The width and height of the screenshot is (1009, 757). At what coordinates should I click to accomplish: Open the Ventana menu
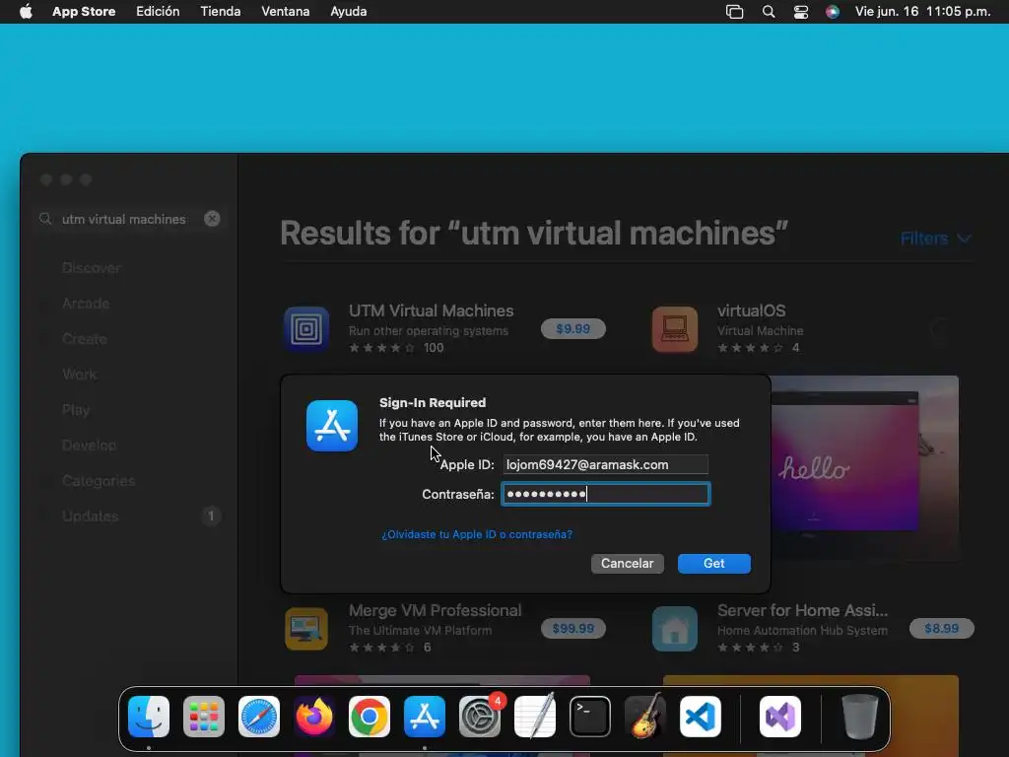click(286, 12)
